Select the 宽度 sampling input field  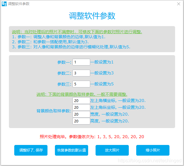[x=81, y=114]
